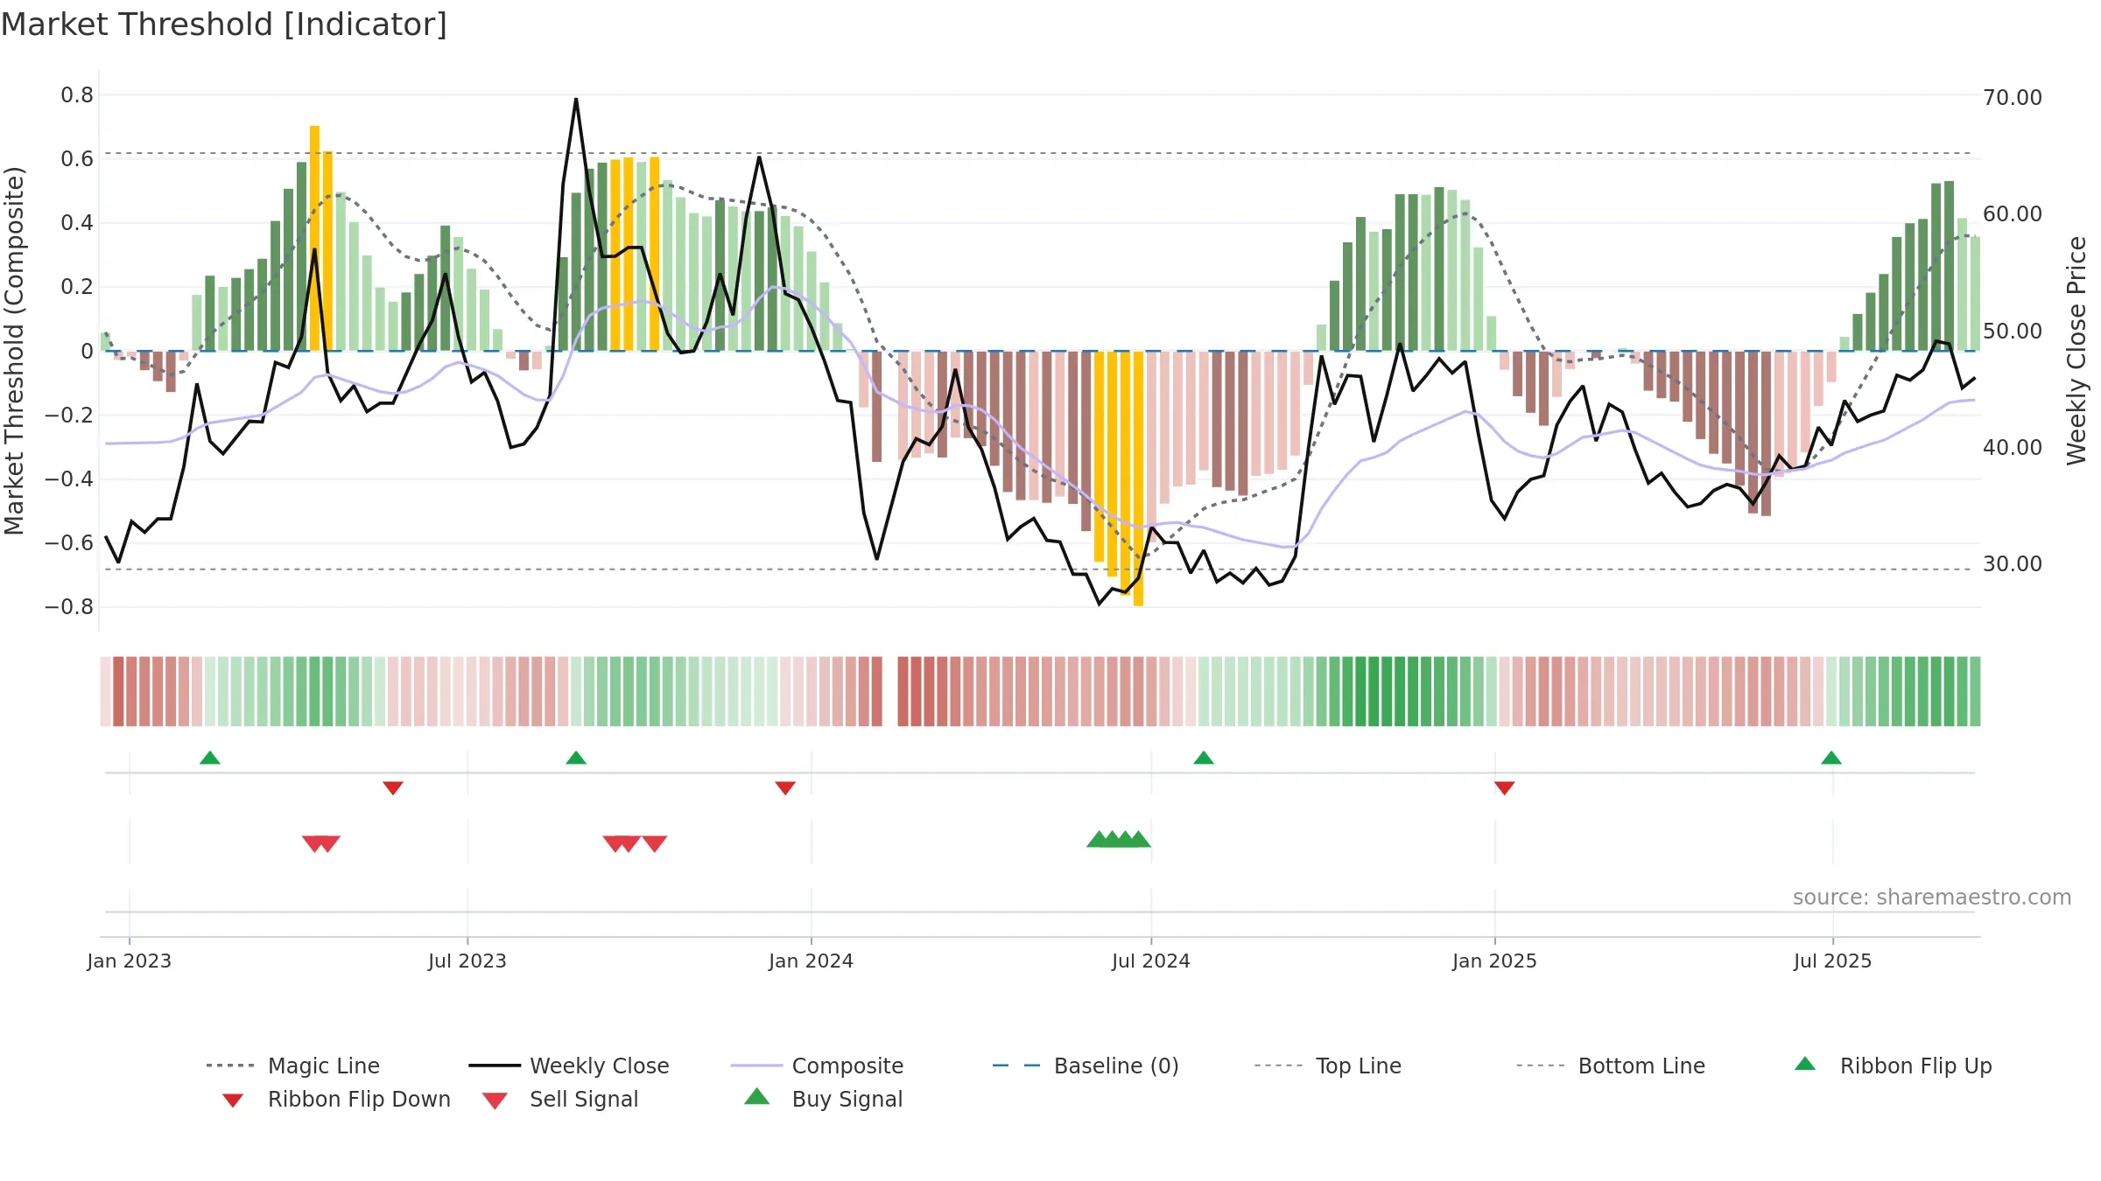Click the 70.00 price axis label
This screenshot has height=1181, width=2101.
click(x=2013, y=98)
